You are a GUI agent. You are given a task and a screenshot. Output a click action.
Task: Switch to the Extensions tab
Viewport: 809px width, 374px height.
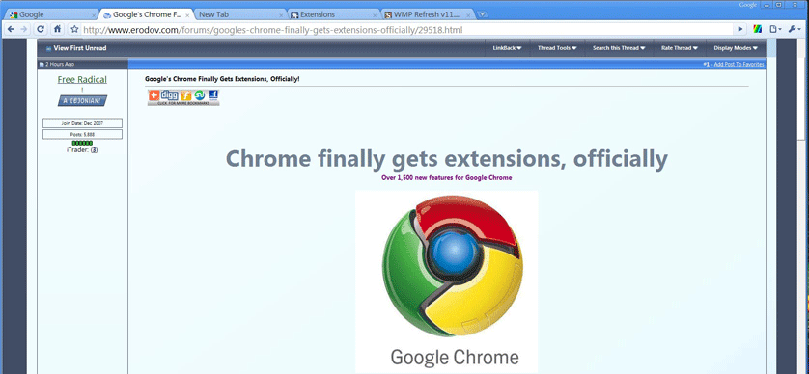pos(334,14)
